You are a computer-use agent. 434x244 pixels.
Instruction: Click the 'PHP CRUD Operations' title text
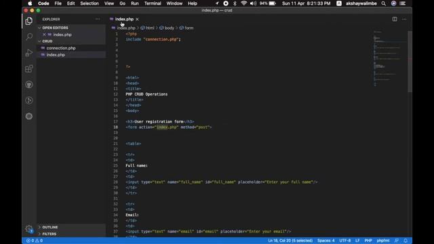[x=146, y=94]
